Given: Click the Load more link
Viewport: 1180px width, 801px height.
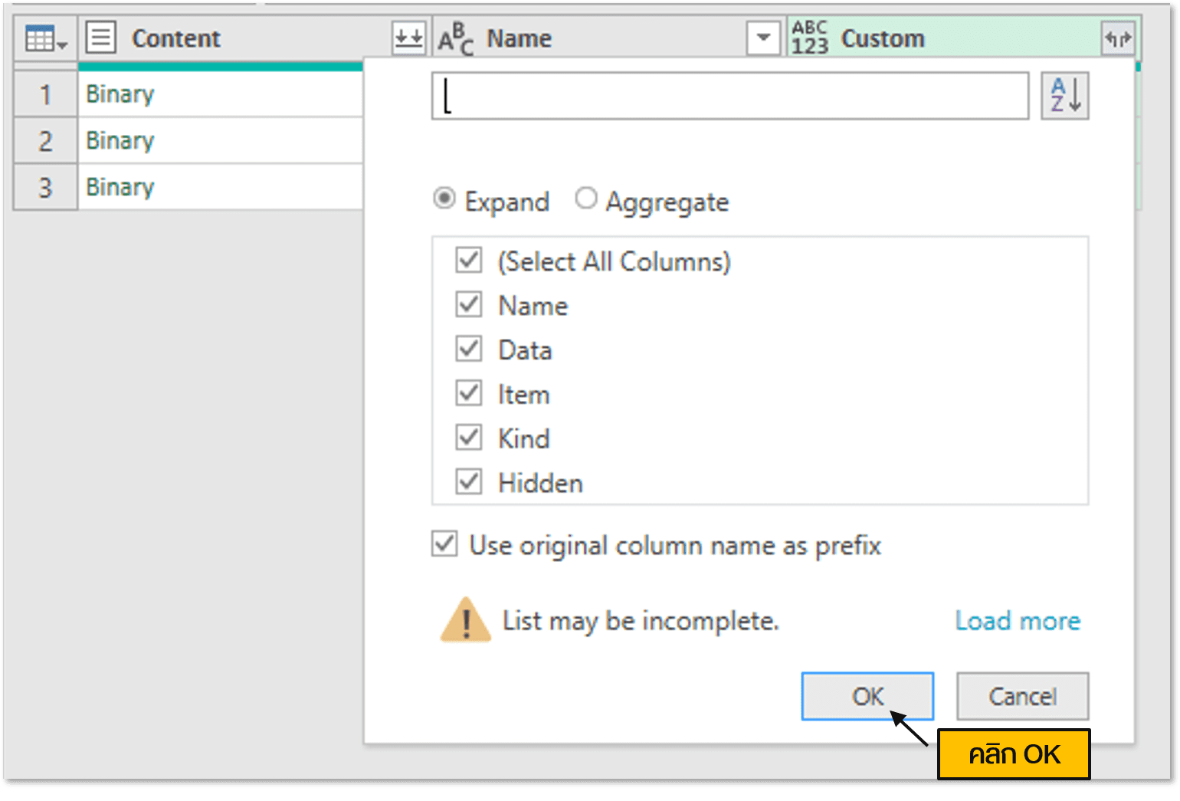Looking at the screenshot, I should click(x=1017, y=620).
